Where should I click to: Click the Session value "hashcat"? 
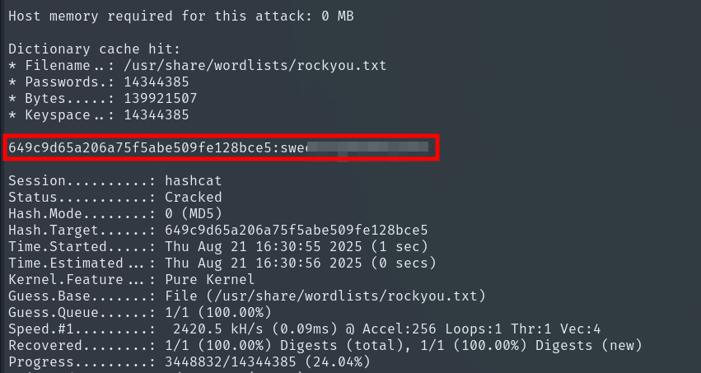(193, 180)
